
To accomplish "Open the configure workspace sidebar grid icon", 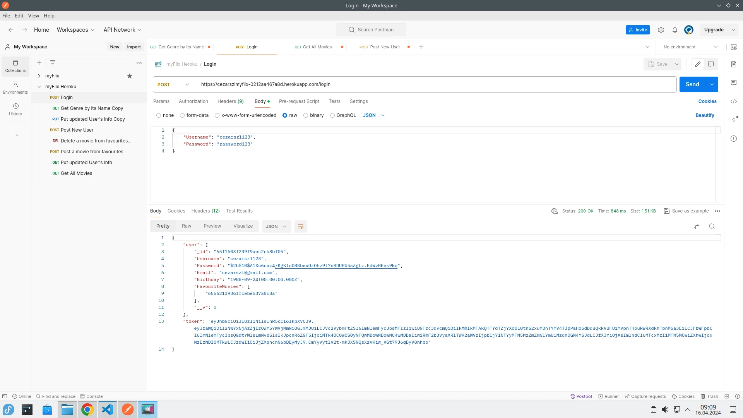I will pos(15,134).
